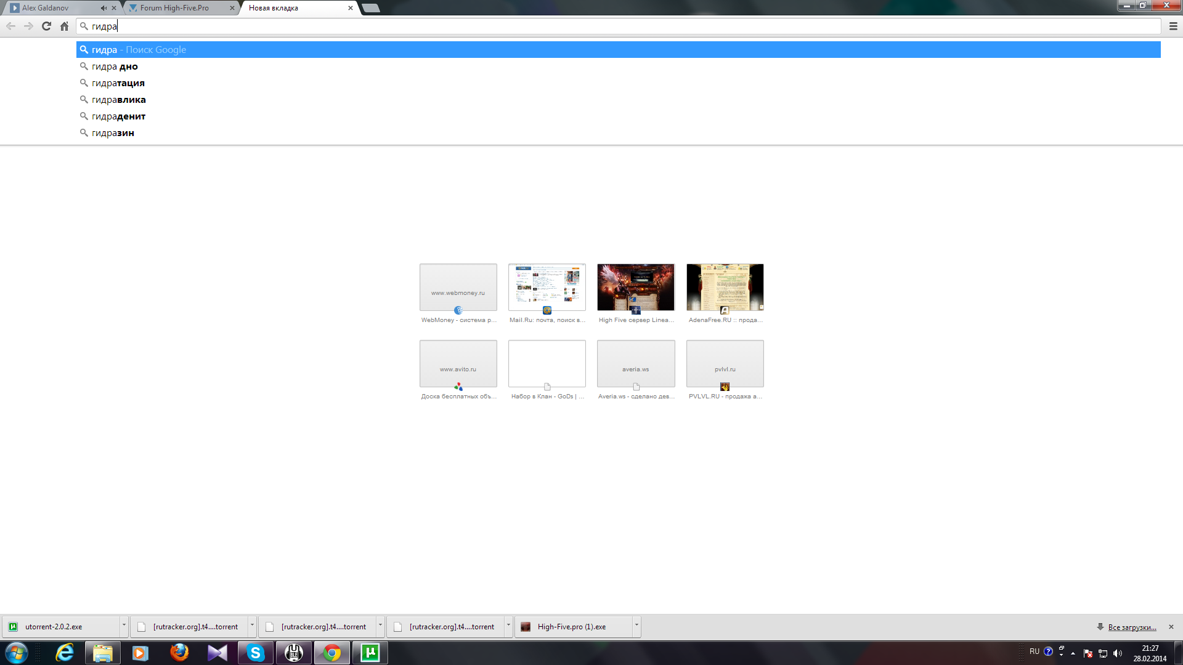This screenshot has width=1183, height=665.
Task: Click the page reload icon
Action: pyautogui.click(x=46, y=26)
